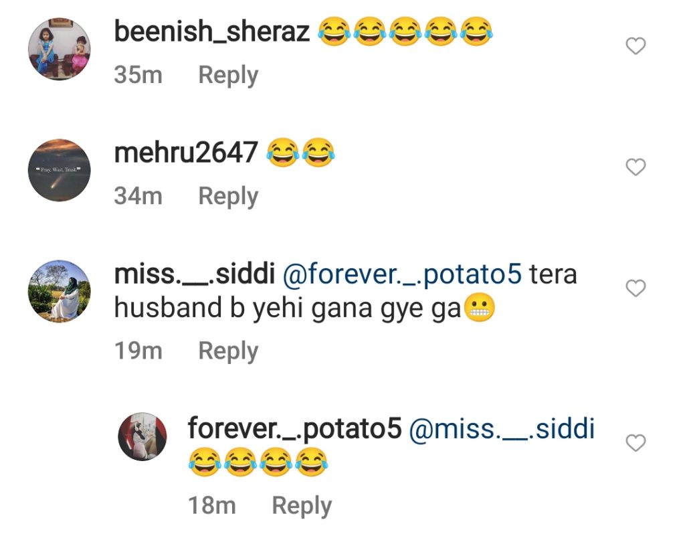Select the 19m timestamp
The image size is (685, 534).
tap(138, 351)
